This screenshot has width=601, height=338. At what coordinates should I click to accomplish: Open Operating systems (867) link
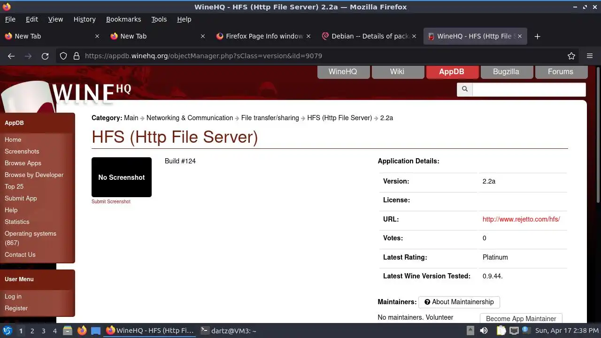pyautogui.click(x=31, y=238)
